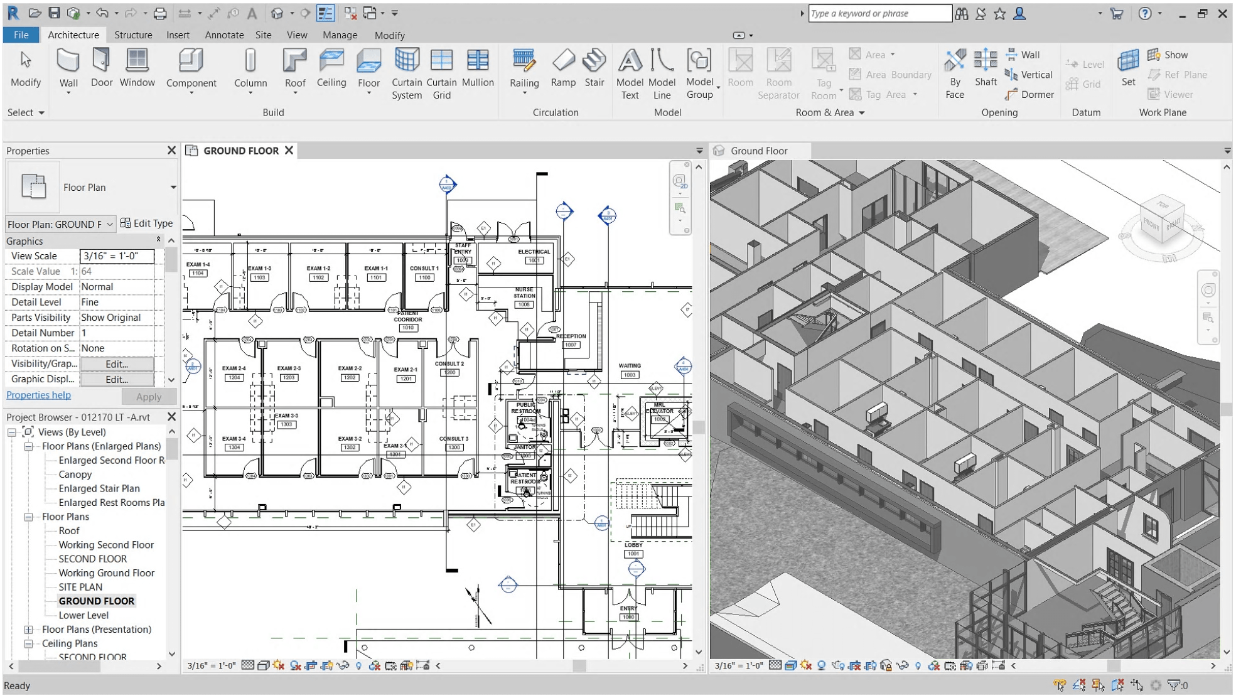
Task: Click the Save icon in Quick Access Toolbar
Action: tap(55, 13)
